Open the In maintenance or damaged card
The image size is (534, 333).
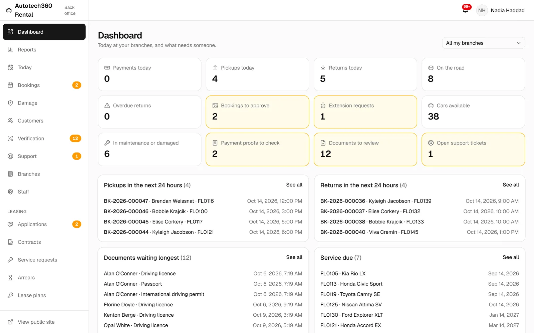coord(150,150)
